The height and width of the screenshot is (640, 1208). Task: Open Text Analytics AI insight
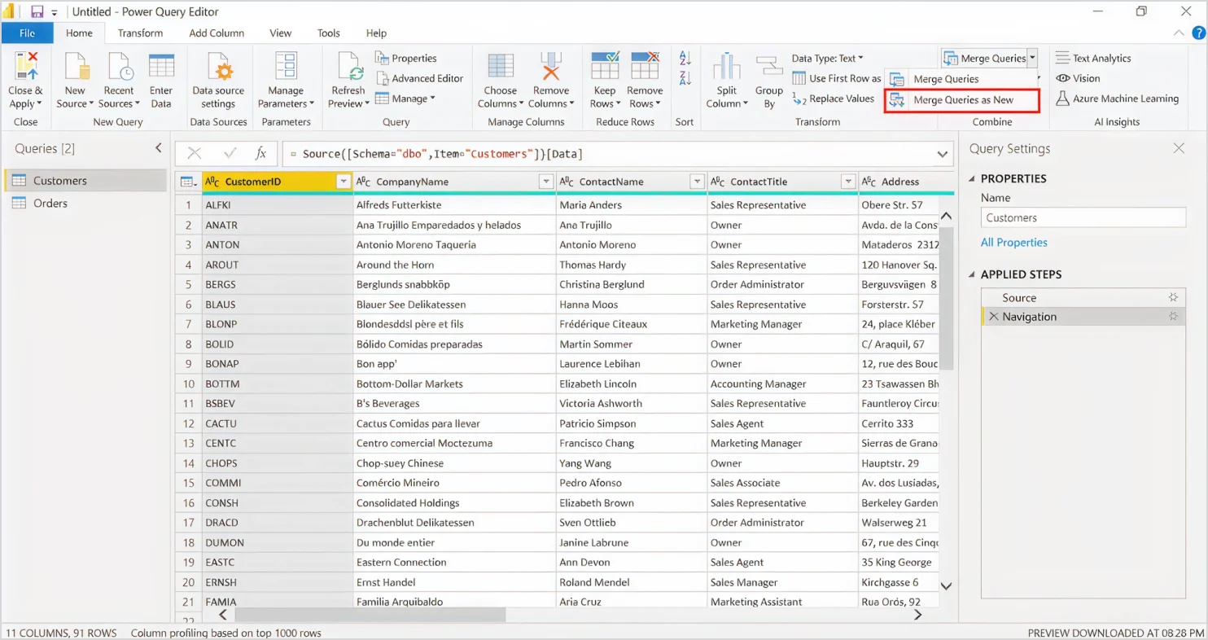[1093, 59]
